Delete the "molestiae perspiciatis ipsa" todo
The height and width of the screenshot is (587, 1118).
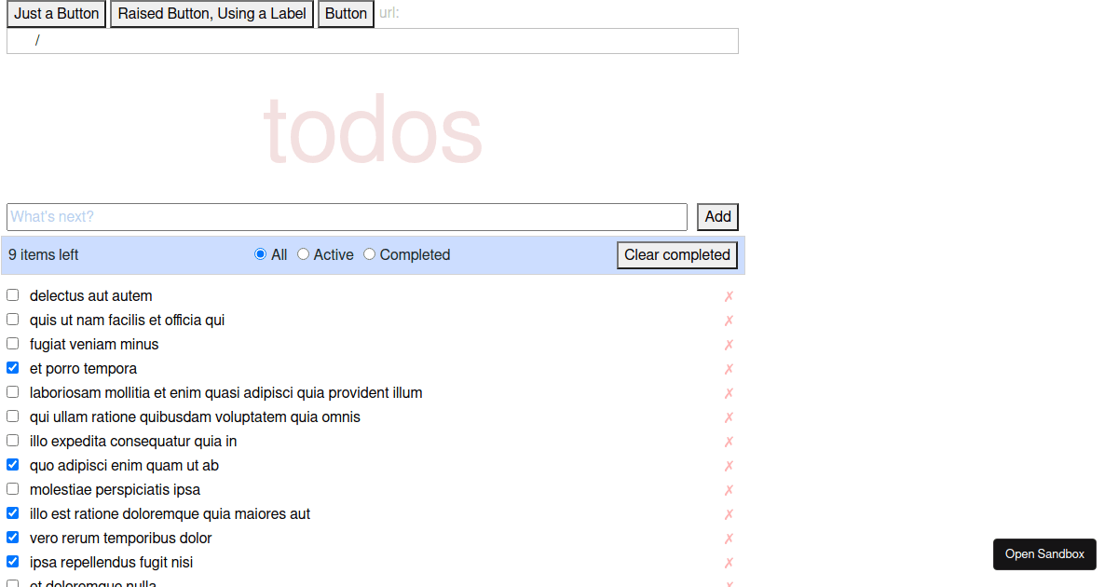point(729,489)
